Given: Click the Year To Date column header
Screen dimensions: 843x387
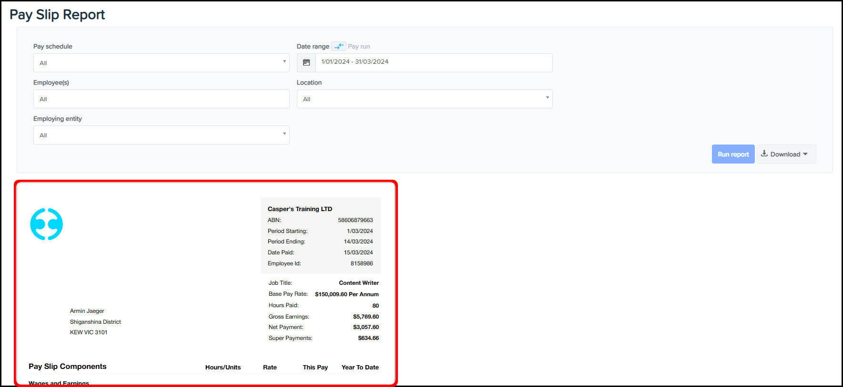Looking at the screenshot, I should pyautogui.click(x=360, y=367).
